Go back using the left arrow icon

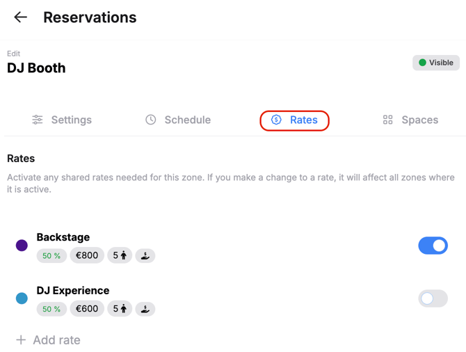pyautogui.click(x=20, y=17)
